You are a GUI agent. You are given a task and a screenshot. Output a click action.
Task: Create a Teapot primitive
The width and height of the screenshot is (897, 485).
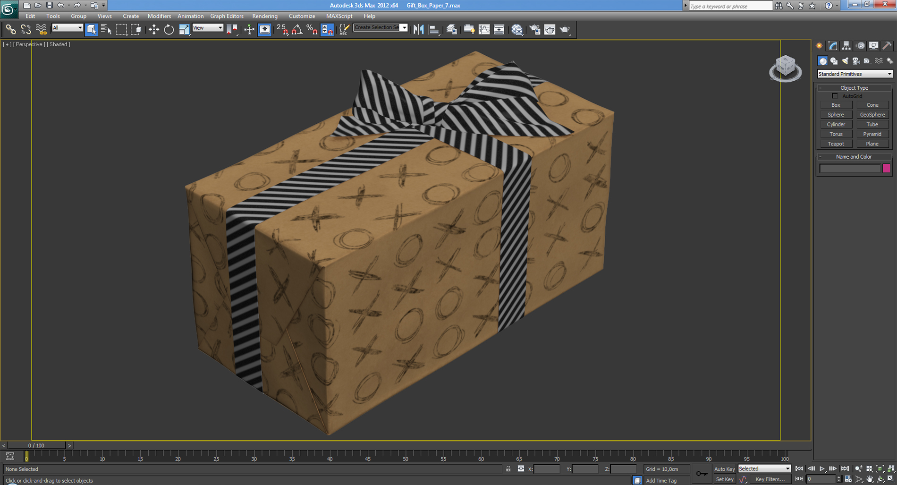(x=836, y=144)
